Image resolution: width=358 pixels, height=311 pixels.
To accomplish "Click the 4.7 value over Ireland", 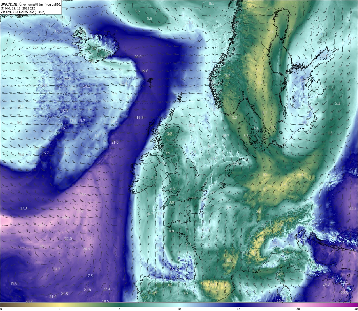I will tap(154, 177).
